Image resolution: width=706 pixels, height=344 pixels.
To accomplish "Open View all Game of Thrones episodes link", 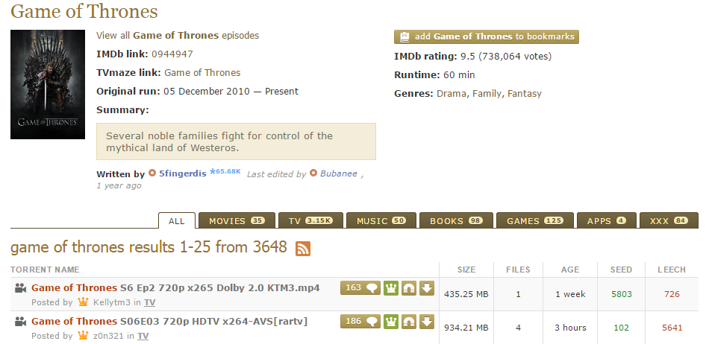I will point(178,36).
